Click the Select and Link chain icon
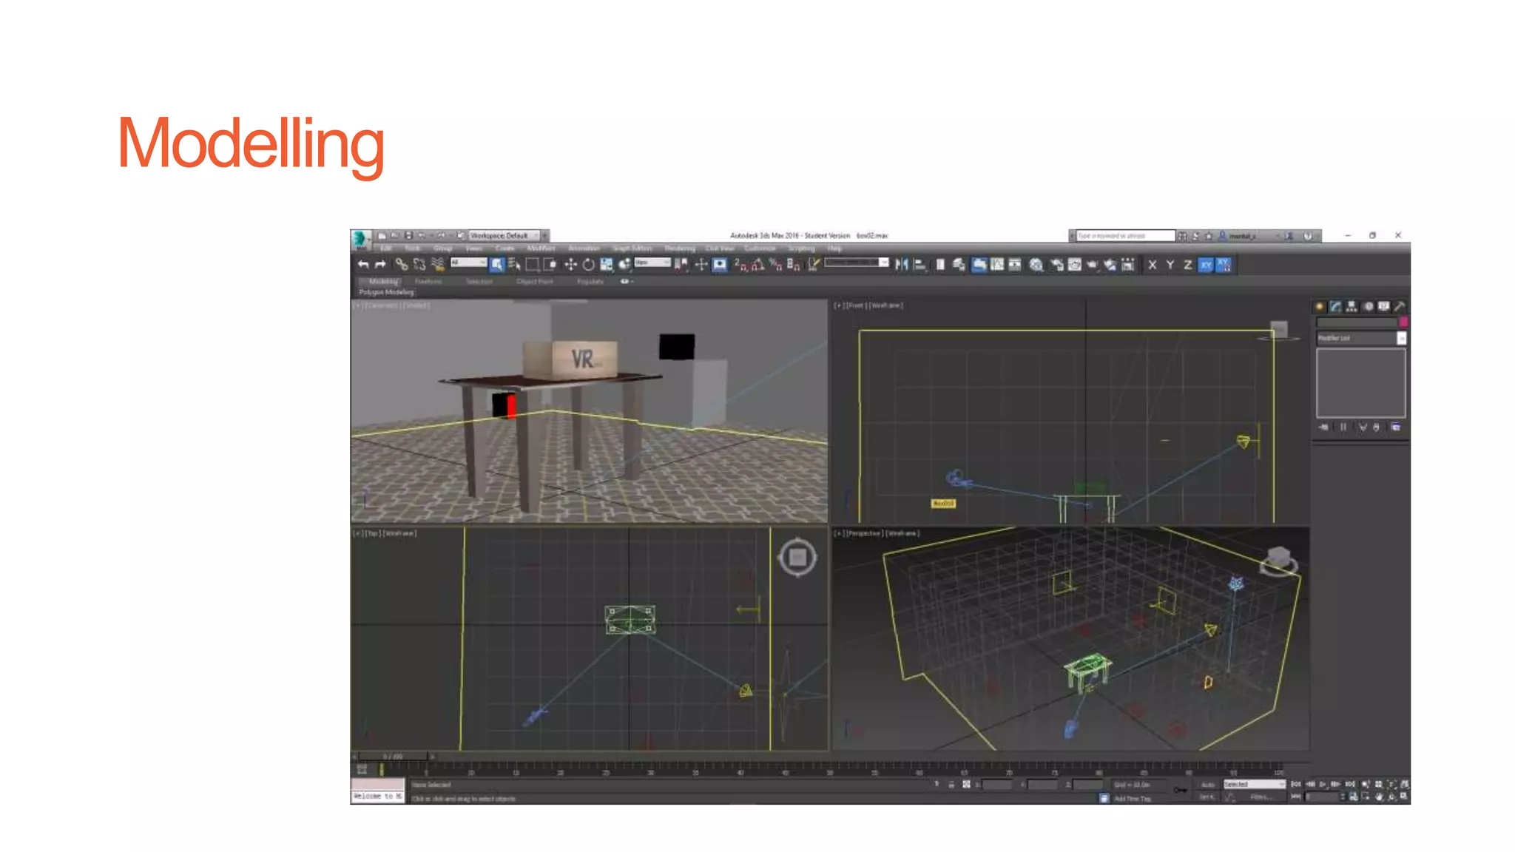This screenshot has height=852, width=1515. click(x=401, y=265)
